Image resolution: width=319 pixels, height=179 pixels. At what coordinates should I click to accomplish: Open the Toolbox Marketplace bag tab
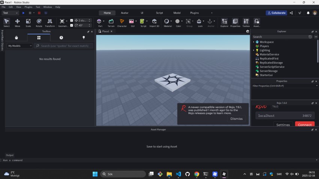pos(17,37)
